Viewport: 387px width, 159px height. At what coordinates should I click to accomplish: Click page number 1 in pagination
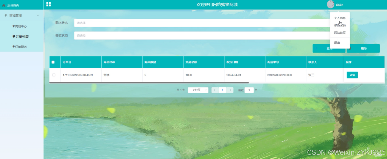pos(222,90)
